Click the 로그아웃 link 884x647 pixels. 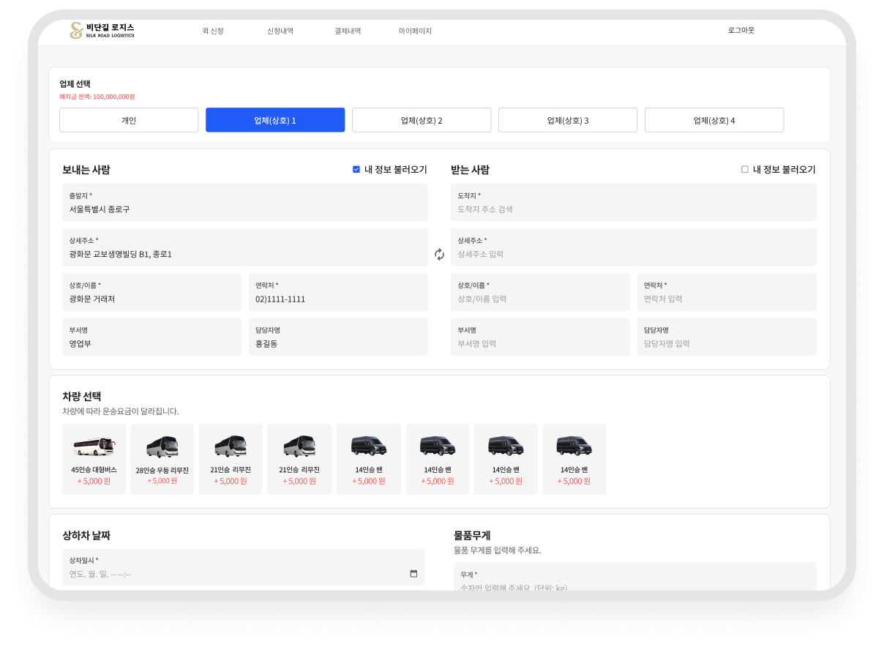pos(741,30)
